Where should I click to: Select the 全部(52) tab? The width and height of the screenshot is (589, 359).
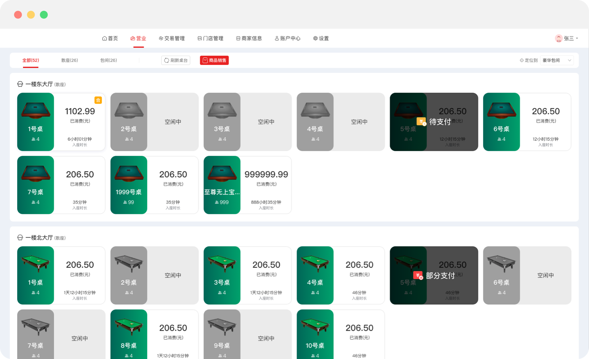[31, 60]
